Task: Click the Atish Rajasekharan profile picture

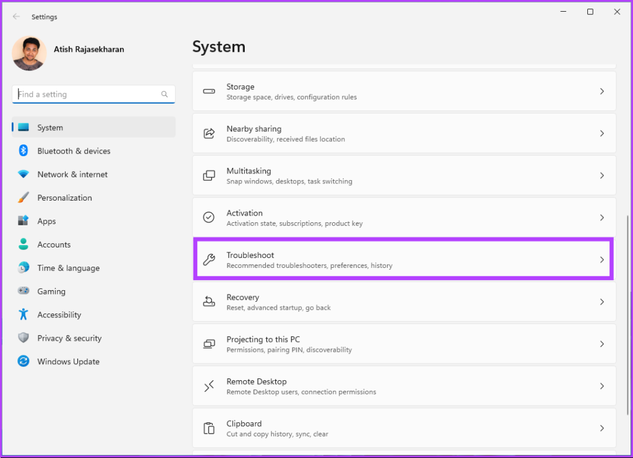Action: coord(29,53)
